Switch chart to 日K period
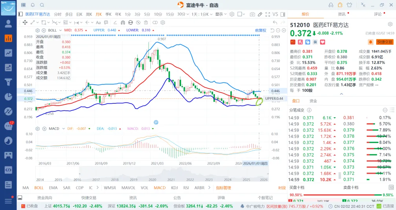Image resolution: width=396 pixels, height=210 pixels. (x=79, y=14)
